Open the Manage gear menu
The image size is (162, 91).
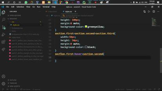(3, 84)
